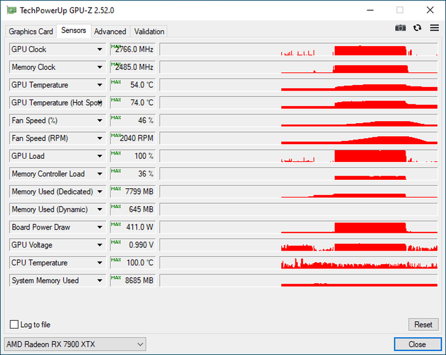Viewport: 446px width, 355px height.
Task: Open the hamburger menu icon
Action: click(434, 28)
